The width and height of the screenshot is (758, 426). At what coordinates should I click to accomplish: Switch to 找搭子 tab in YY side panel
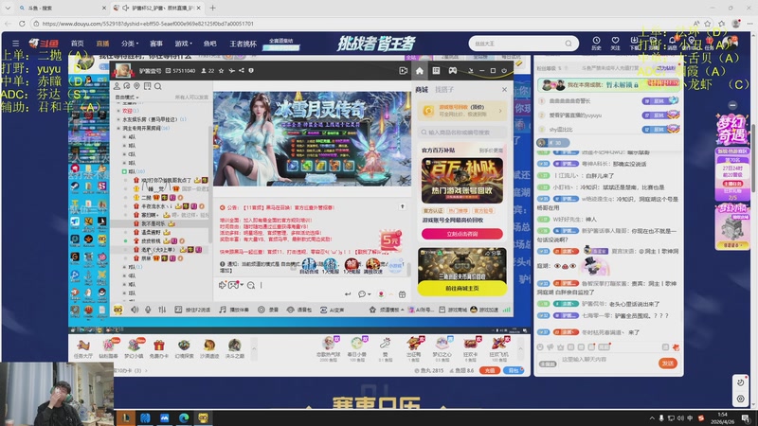pyautogui.click(x=444, y=89)
